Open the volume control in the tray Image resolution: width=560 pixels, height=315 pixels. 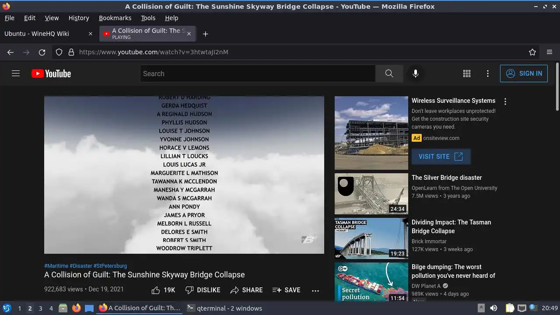pyautogui.click(x=493, y=308)
